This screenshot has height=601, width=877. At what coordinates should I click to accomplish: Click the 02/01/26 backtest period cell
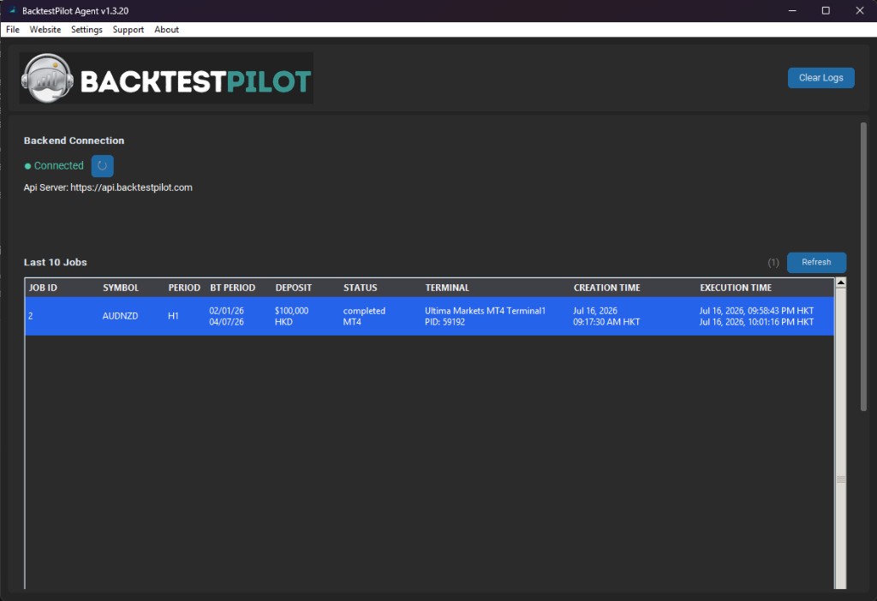pos(226,317)
